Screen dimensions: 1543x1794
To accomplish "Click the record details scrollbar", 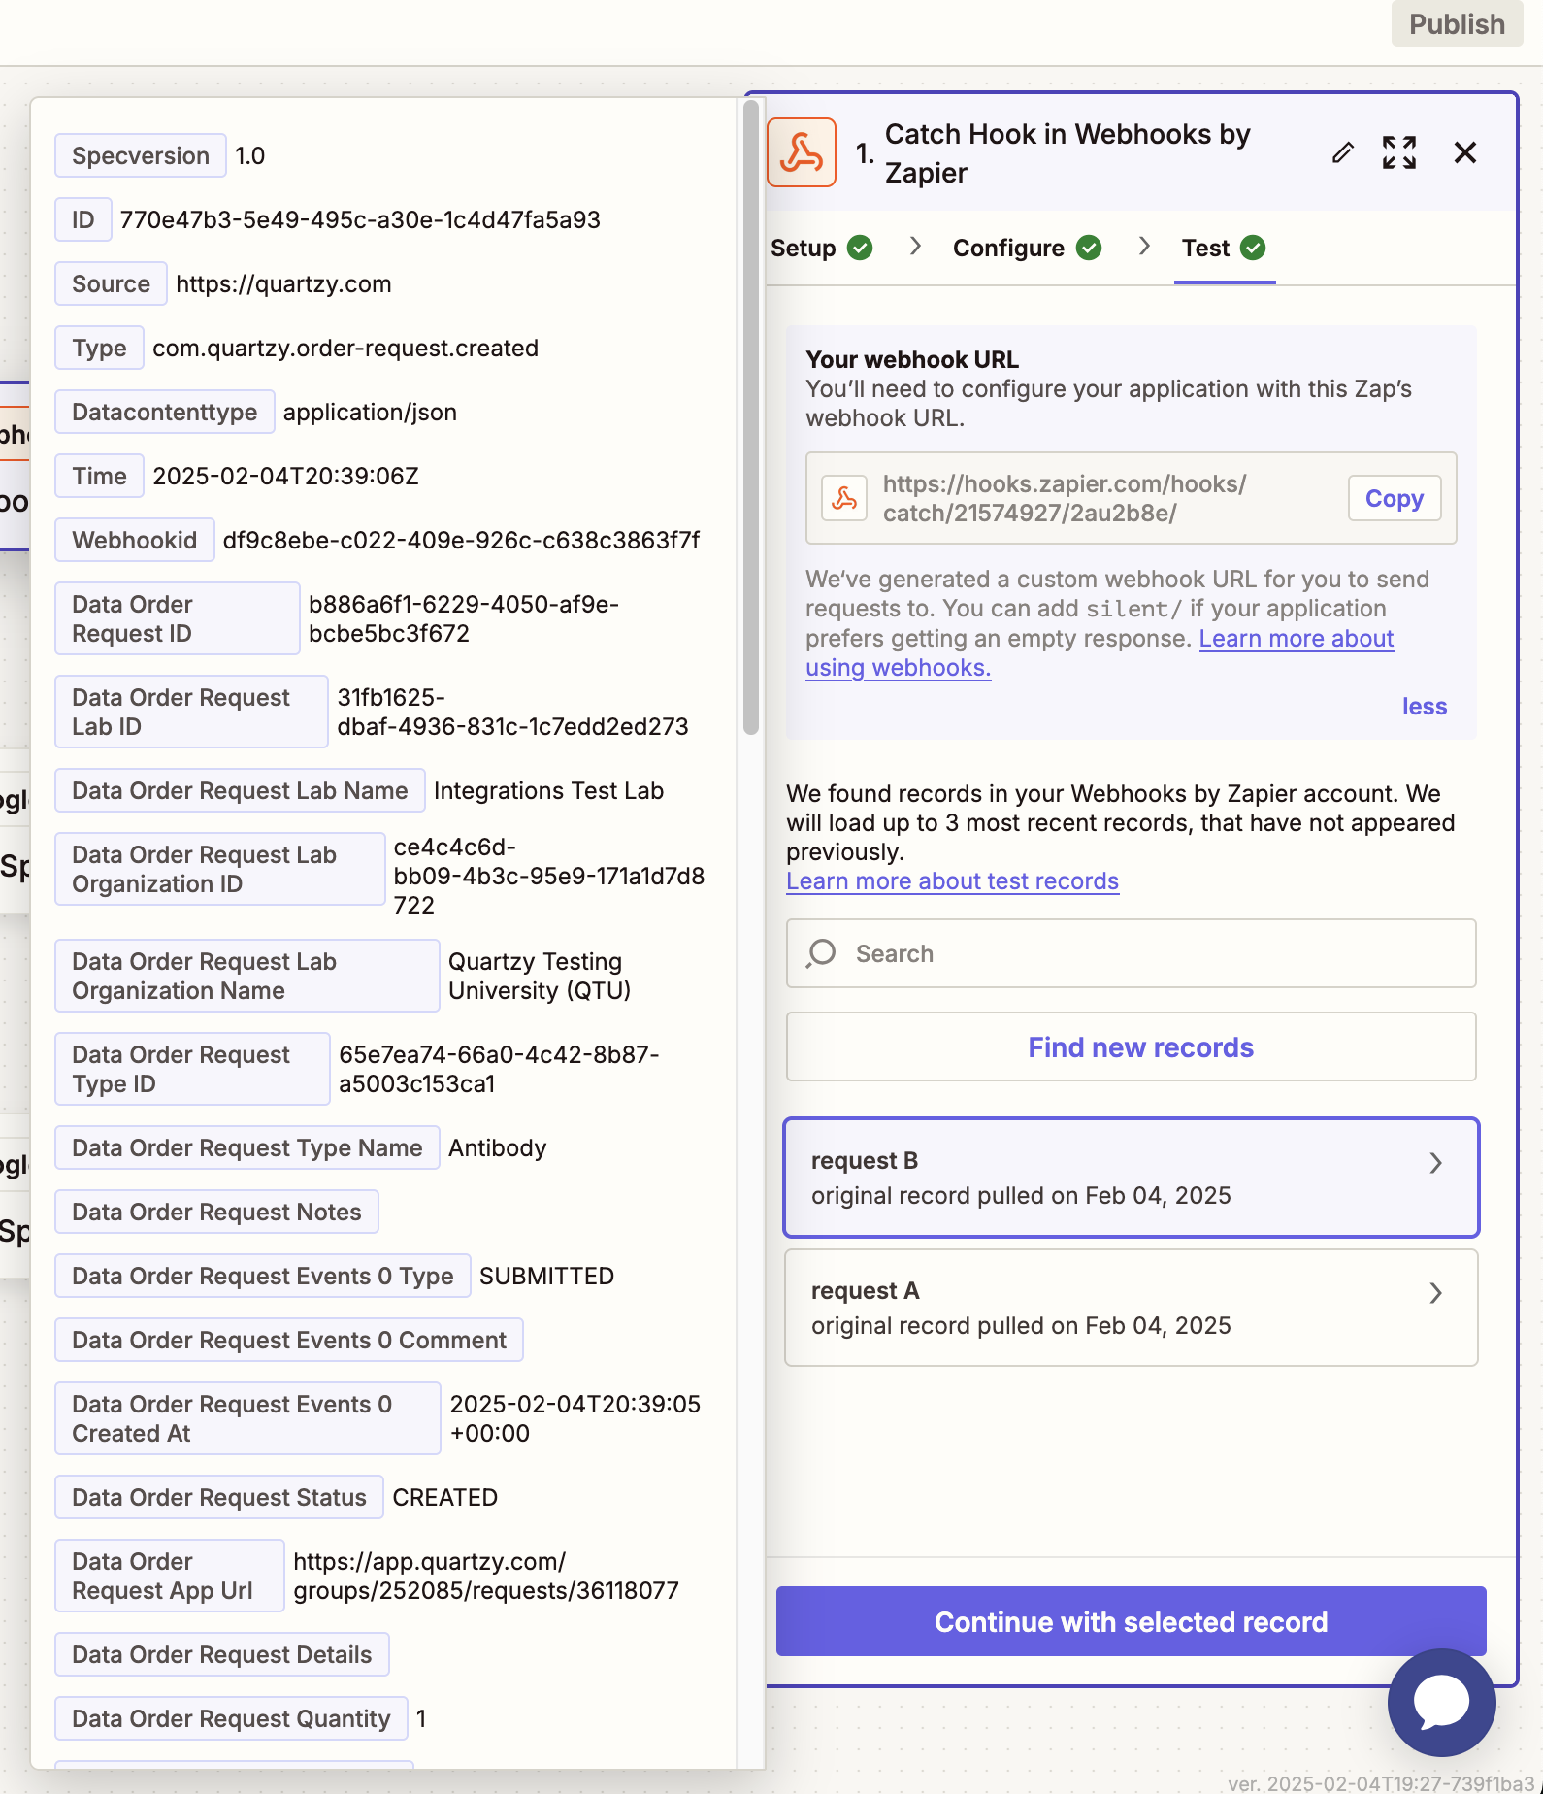I will point(750,417).
